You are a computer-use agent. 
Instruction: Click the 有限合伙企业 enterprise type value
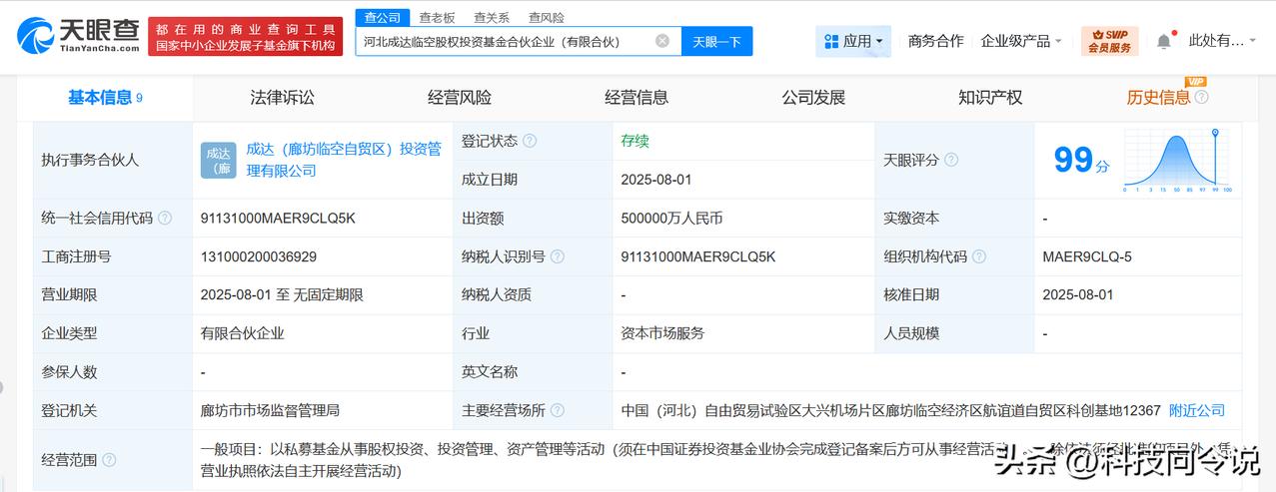[243, 333]
